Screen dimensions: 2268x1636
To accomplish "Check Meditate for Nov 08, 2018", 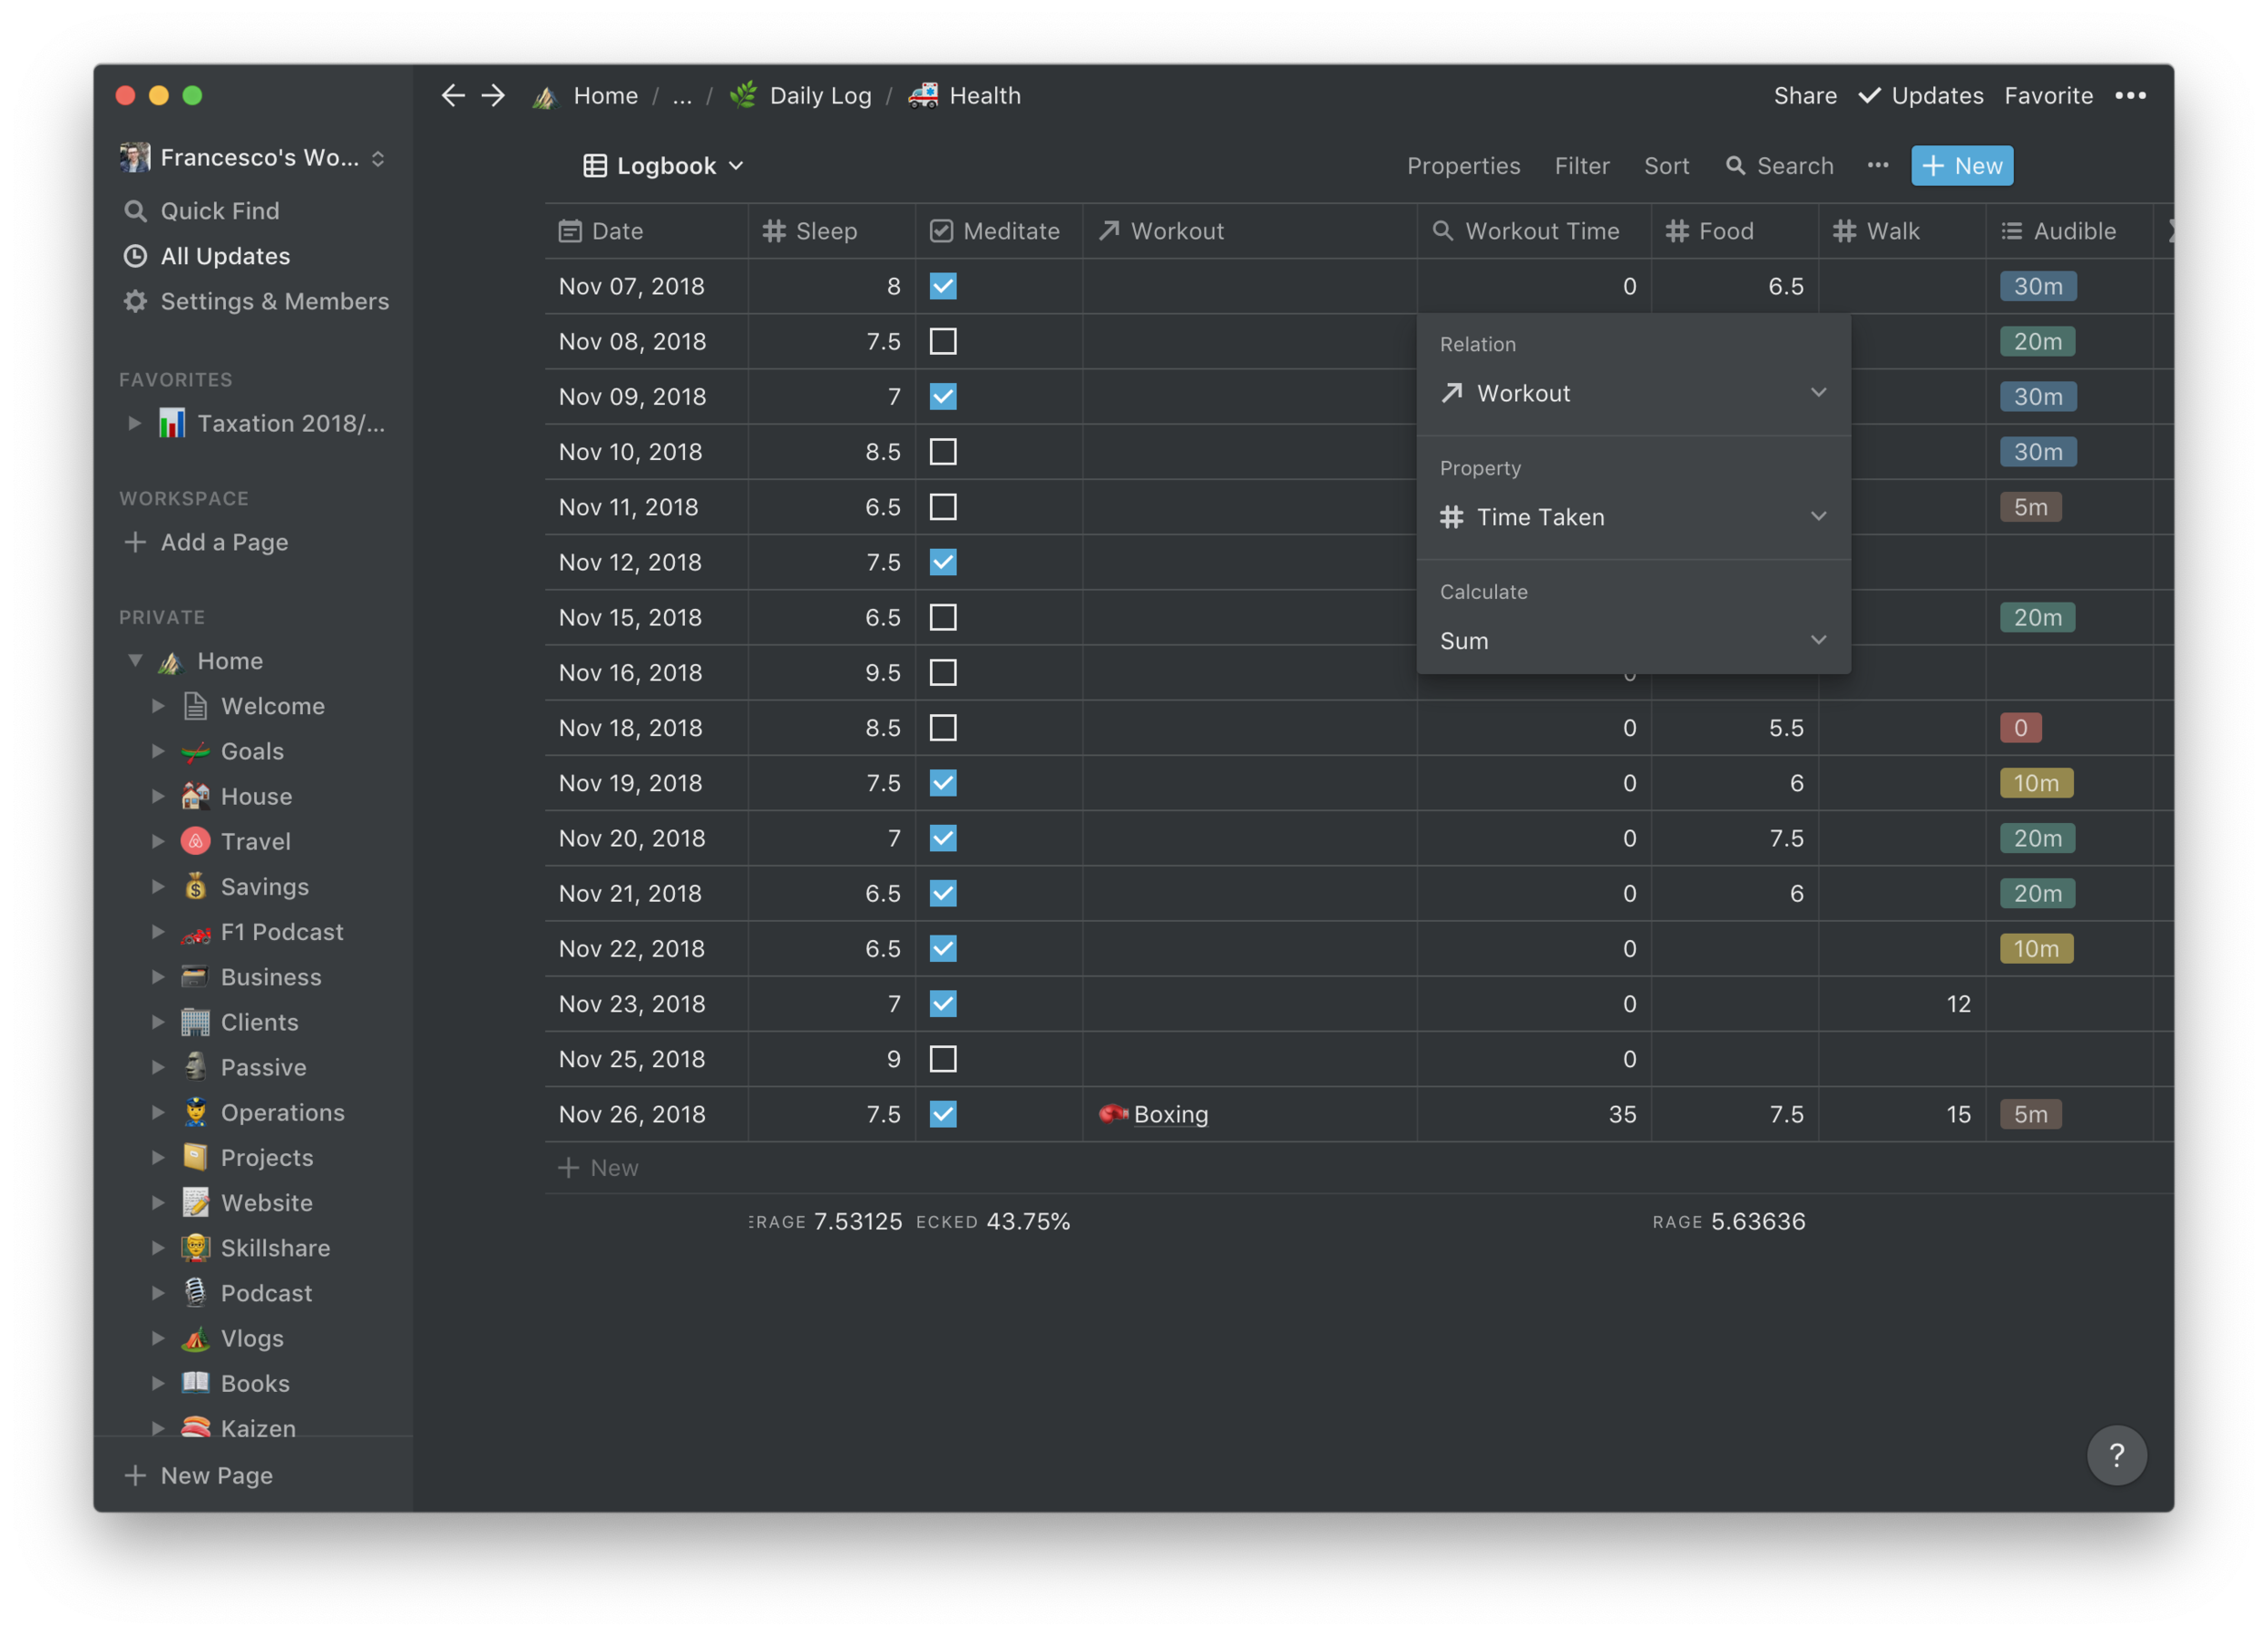I will pyautogui.click(x=943, y=341).
